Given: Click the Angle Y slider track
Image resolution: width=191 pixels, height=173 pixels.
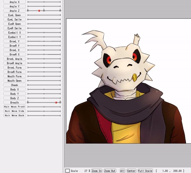Looking at the screenshot, I should point(44,6).
